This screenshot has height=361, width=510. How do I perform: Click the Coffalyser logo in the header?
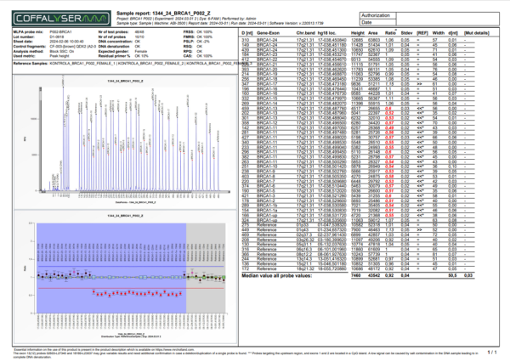tap(61, 18)
